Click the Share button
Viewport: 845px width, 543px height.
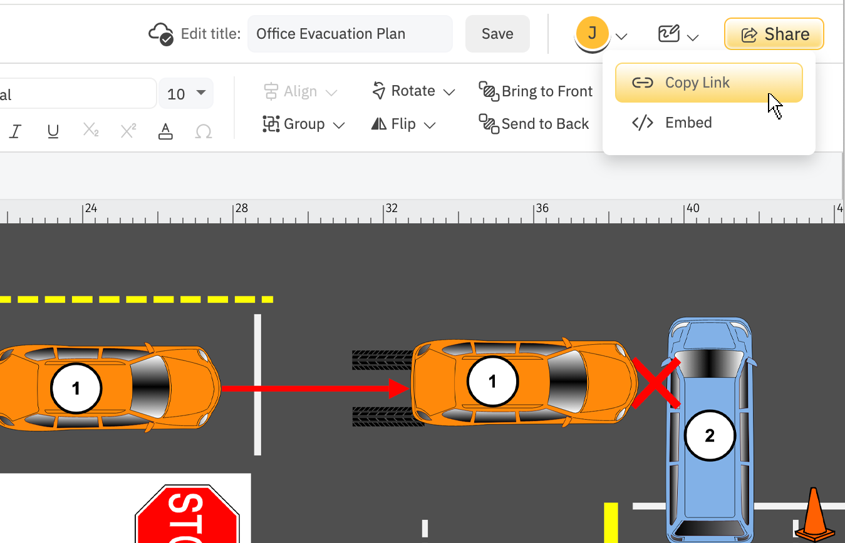tap(774, 34)
